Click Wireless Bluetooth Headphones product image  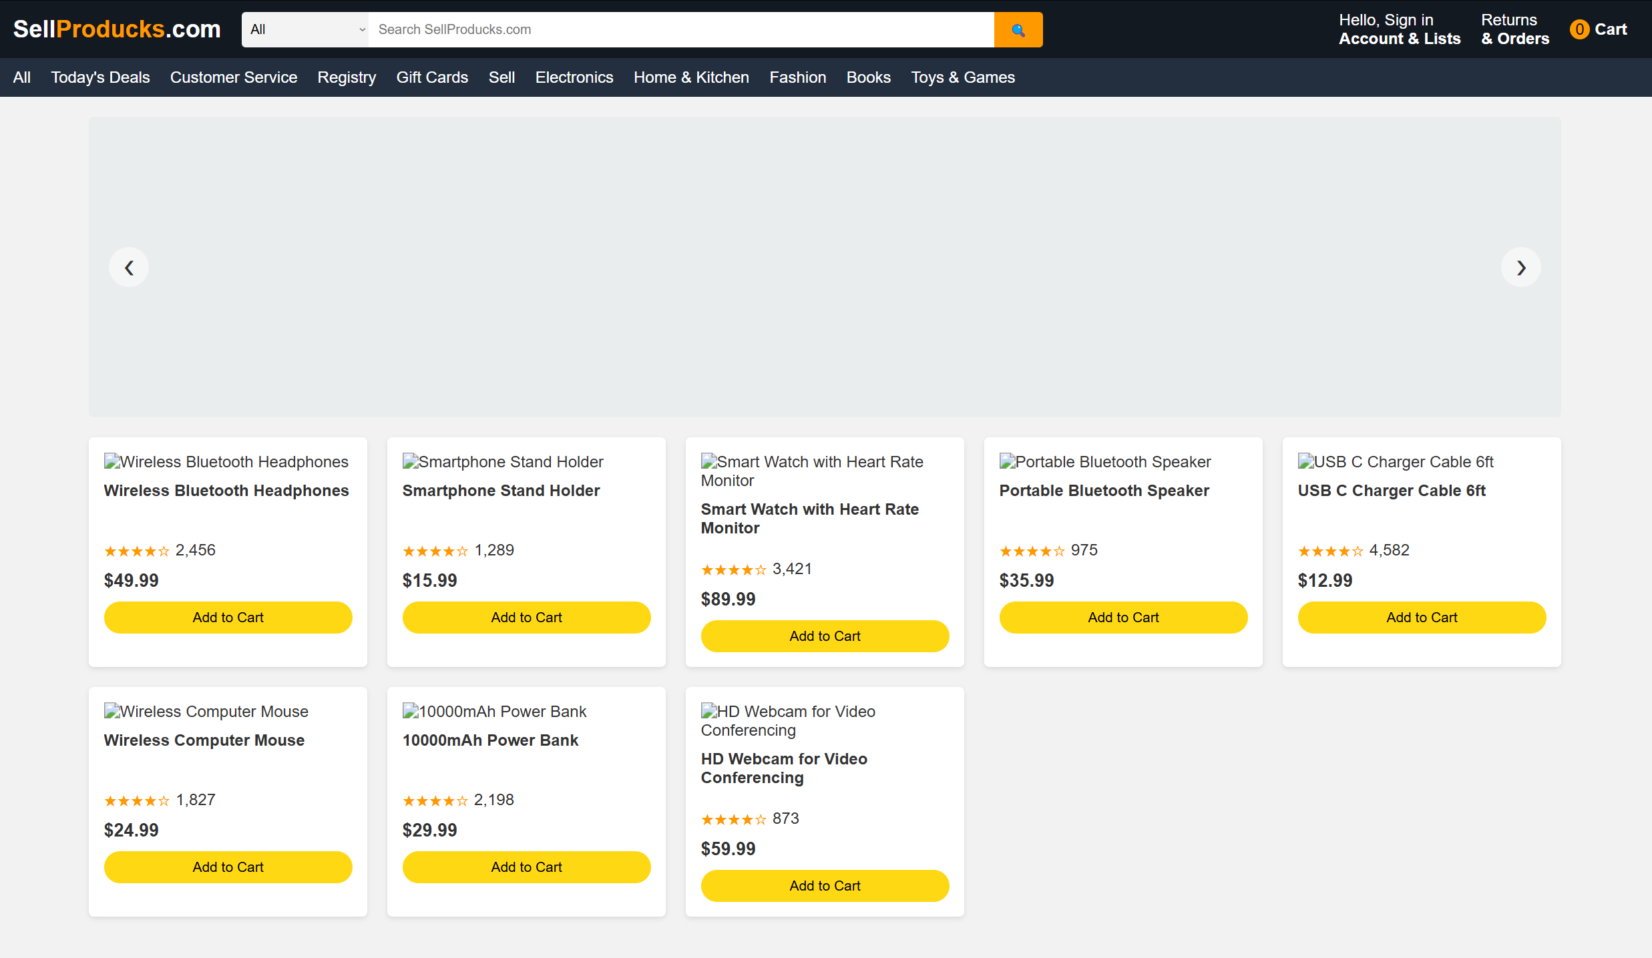pyautogui.click(x=226, y=462)
